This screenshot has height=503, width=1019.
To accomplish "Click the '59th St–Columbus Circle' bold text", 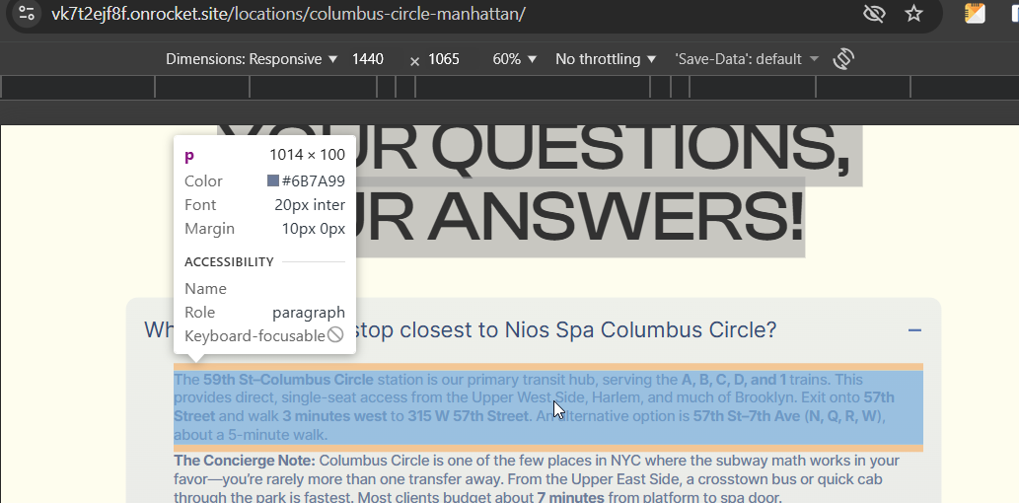I will 289,380.
